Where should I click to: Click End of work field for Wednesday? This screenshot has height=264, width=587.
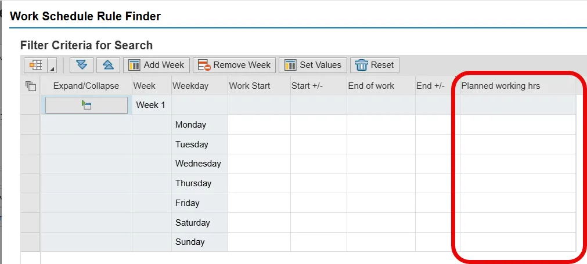coord(381,164)
